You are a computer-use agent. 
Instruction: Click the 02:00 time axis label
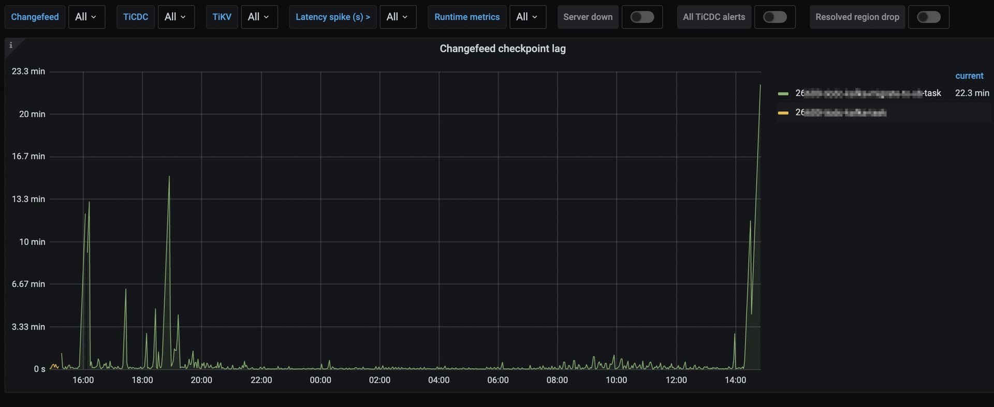pos(379,380)
